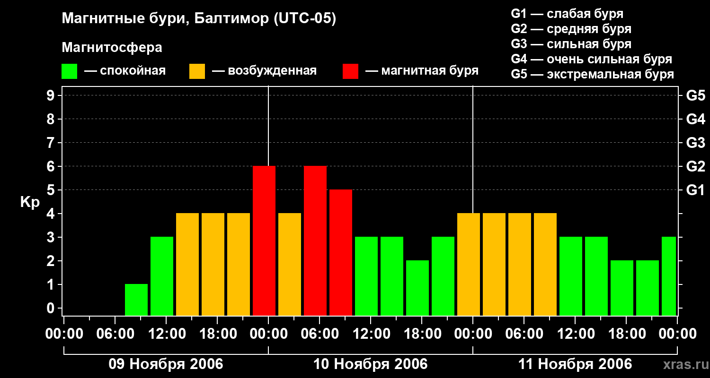Click the red 'магнитная буря' legend swatch
This screenshot has width=710, height=378.
[x=350, y=71]
